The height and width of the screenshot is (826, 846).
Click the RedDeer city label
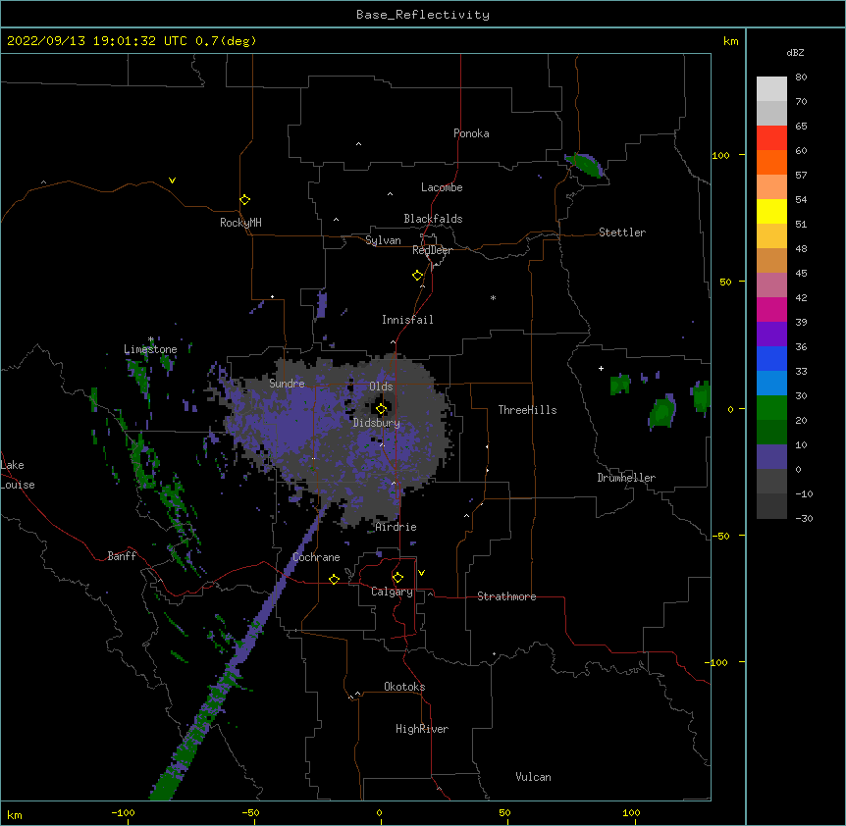(x=432, y=250)
